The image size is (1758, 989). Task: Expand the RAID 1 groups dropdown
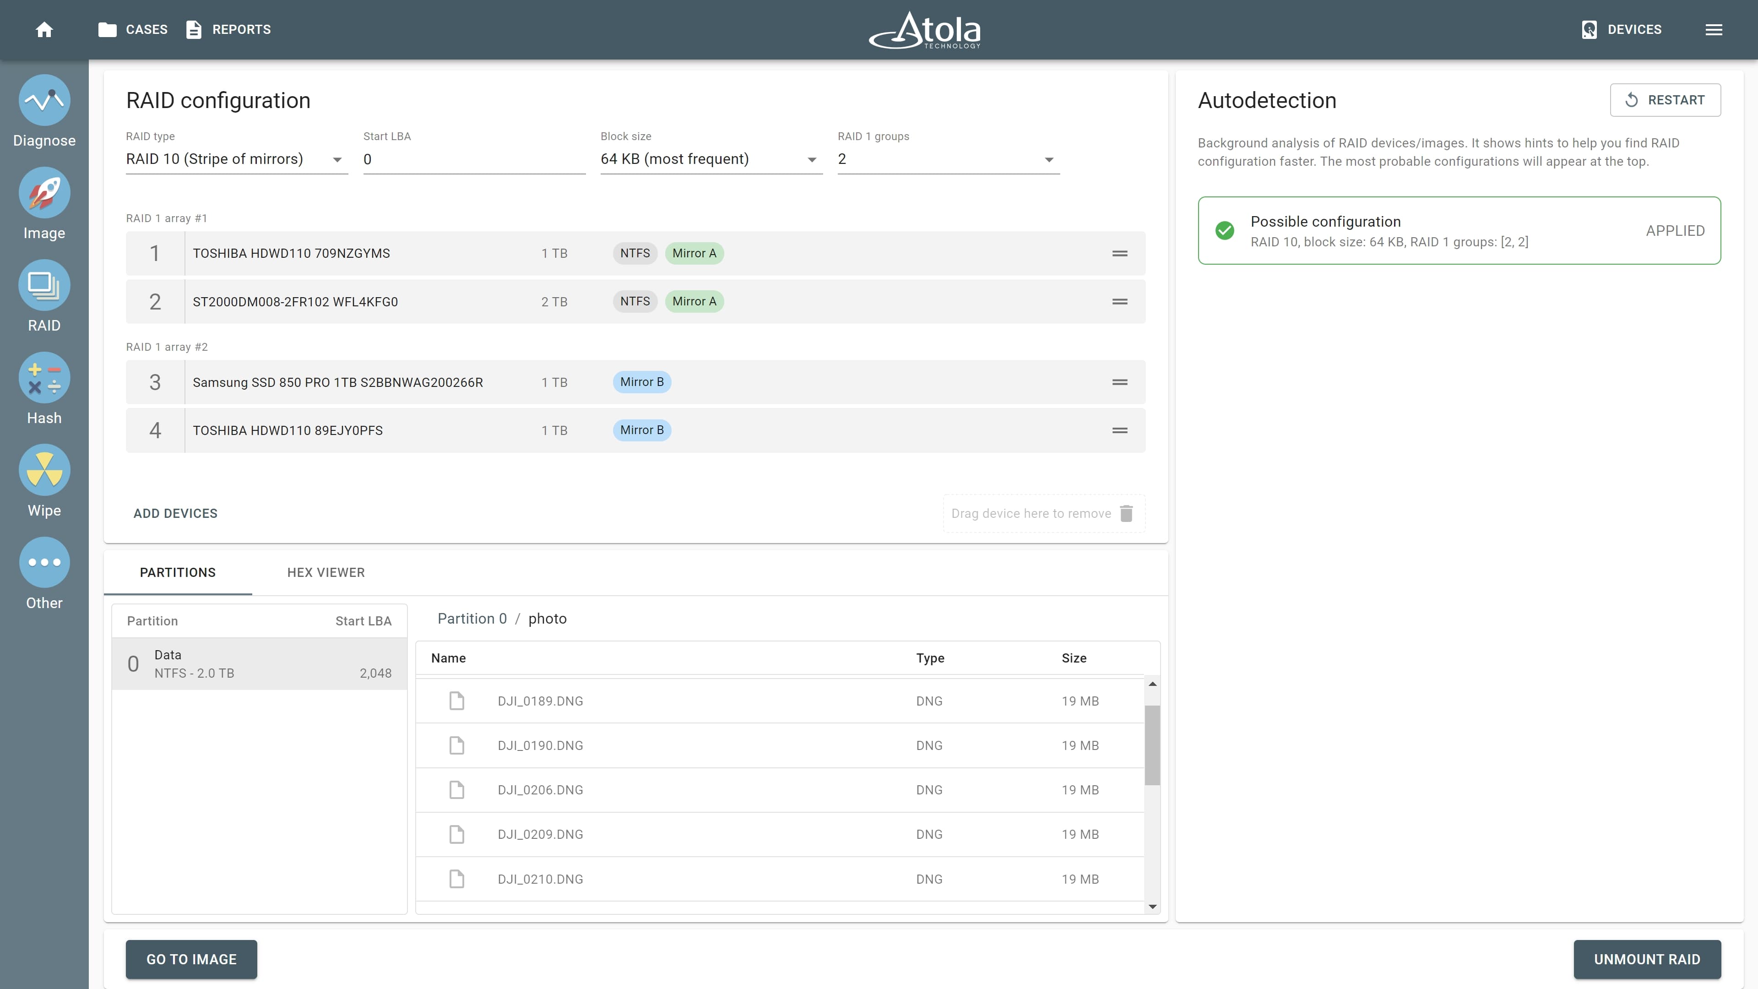coord(949,159)
